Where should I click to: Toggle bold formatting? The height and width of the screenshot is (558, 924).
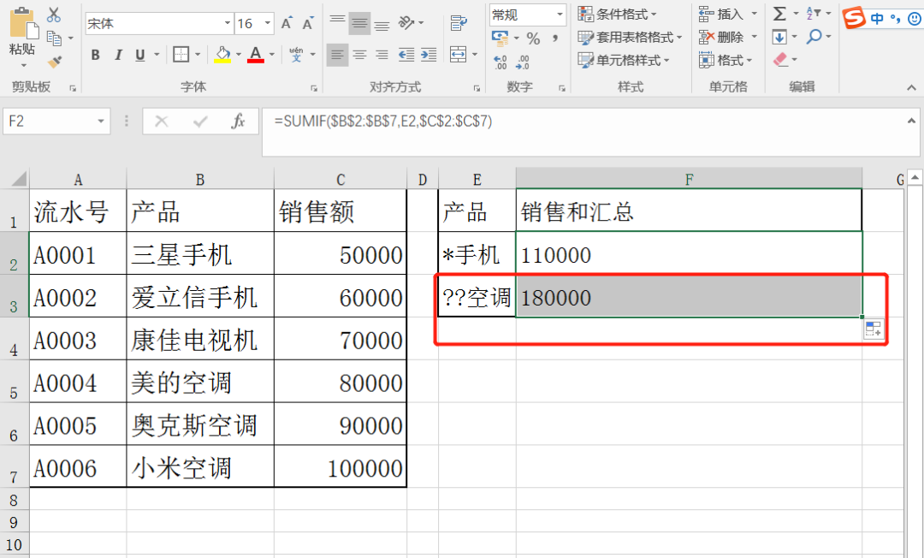(x=95, y=55)
